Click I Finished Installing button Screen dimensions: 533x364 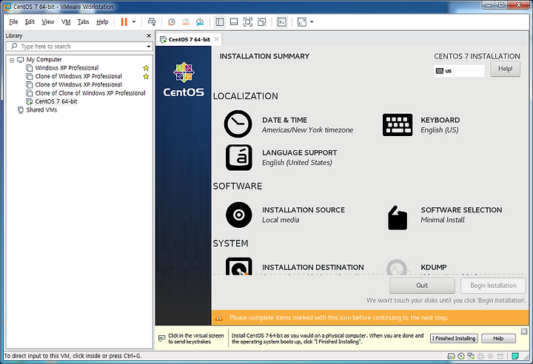click(454, 339)
